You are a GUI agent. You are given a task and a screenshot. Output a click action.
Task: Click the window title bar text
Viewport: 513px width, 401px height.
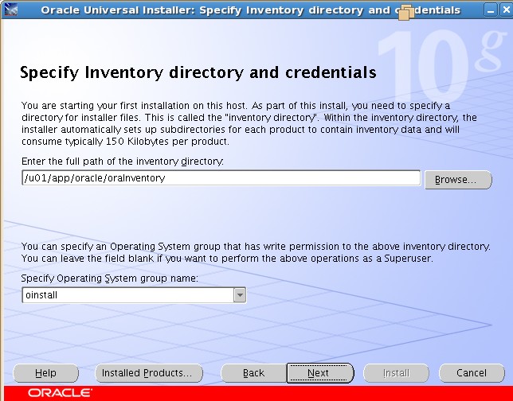[x=251, y=10]
